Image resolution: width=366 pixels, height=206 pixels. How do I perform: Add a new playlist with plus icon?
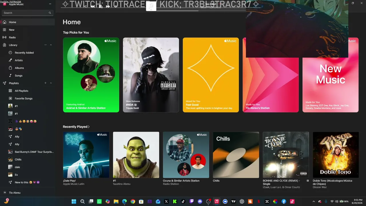45,83
